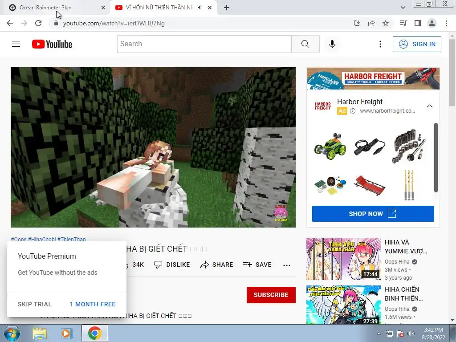Click the #ThienThan hashtag
Viewport: 456px width, 342px height.
click(72, 239)
